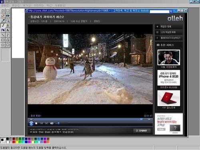Screen dimensions: 200x150
Task: Choose the Pencil tool
Action: pyautogui.click(x=3, y=25)
